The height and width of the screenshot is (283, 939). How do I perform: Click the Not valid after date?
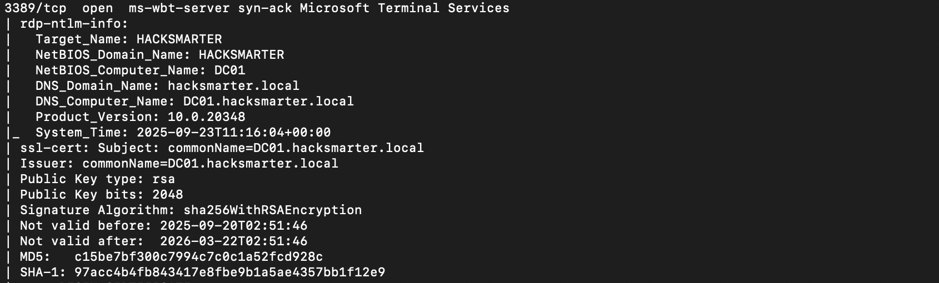[233, 241]
